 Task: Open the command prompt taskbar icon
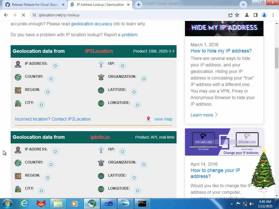142,204
